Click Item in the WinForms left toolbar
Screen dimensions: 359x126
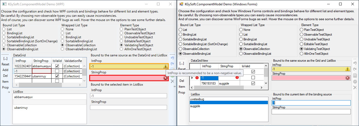(182, 87)
